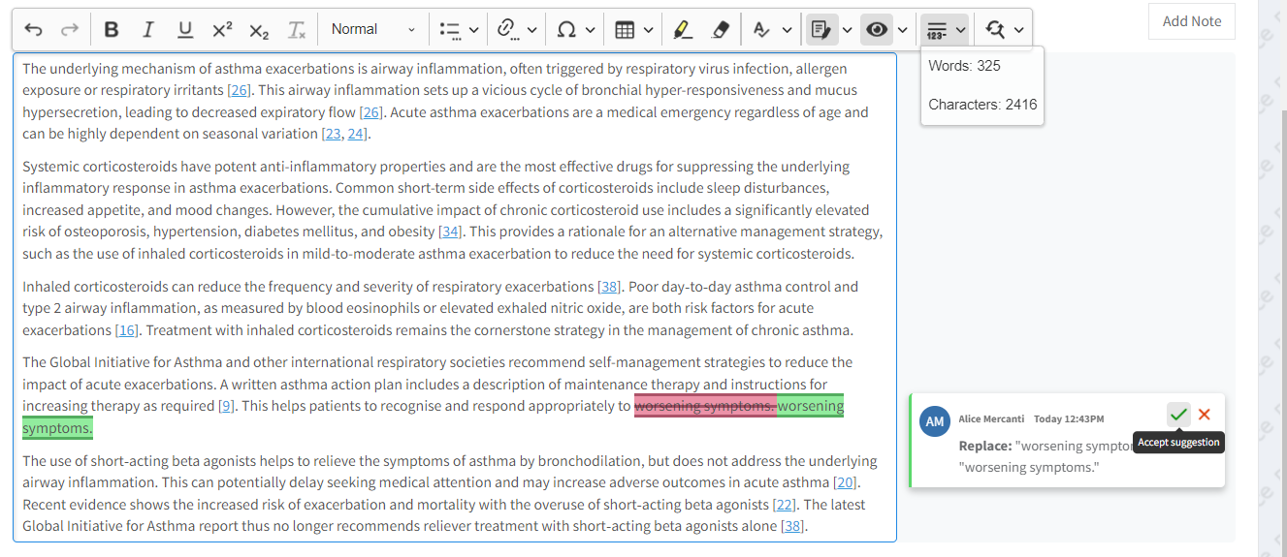Toggle bold formatting
Image resolution: width=1287 pixels, height=557 pixels.
point(112,30)
